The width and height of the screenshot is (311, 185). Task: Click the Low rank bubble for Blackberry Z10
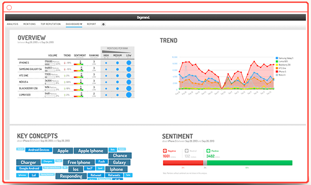point(129,88)
